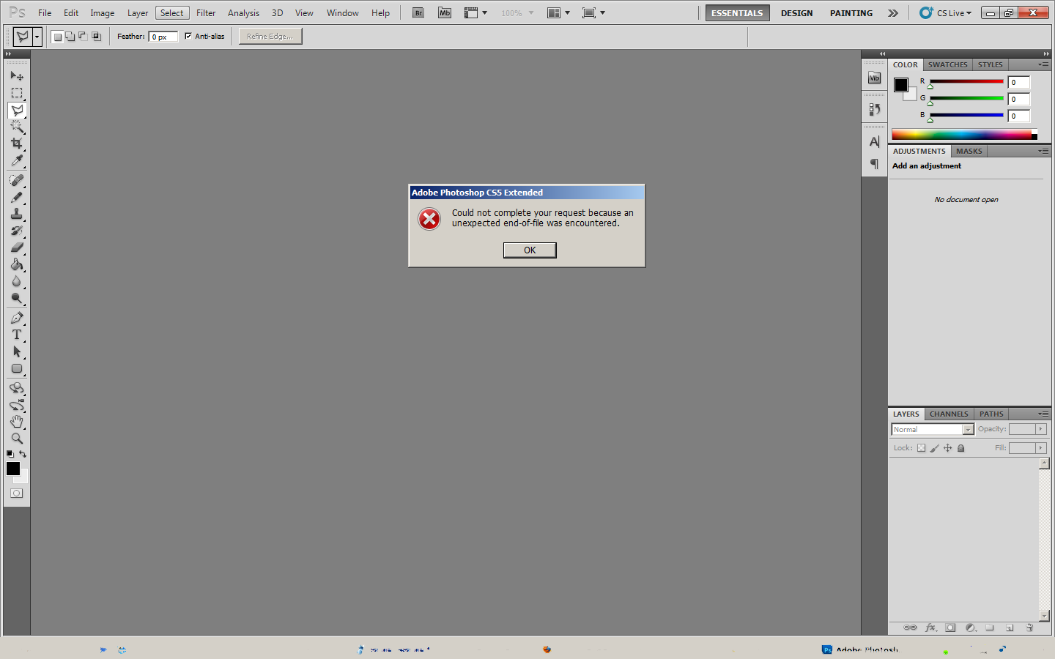Select the Crop tool
This screenshot has height=659, width=1055.
click(x=17, y=144)
